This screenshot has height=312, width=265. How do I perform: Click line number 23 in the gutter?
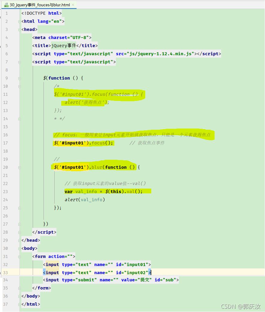[6, 192]
